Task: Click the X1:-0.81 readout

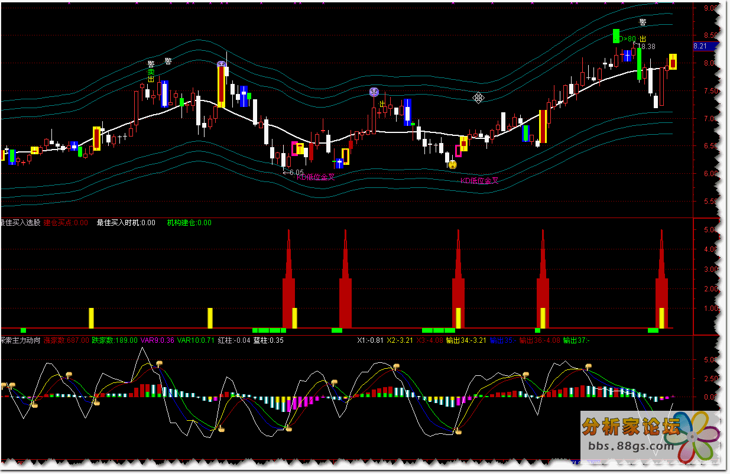Action: pos(371,340)
